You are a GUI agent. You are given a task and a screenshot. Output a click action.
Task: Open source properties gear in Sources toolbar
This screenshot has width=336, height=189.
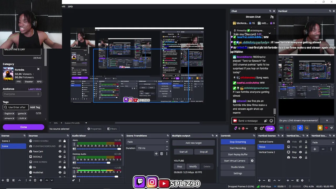click(41, 180)
